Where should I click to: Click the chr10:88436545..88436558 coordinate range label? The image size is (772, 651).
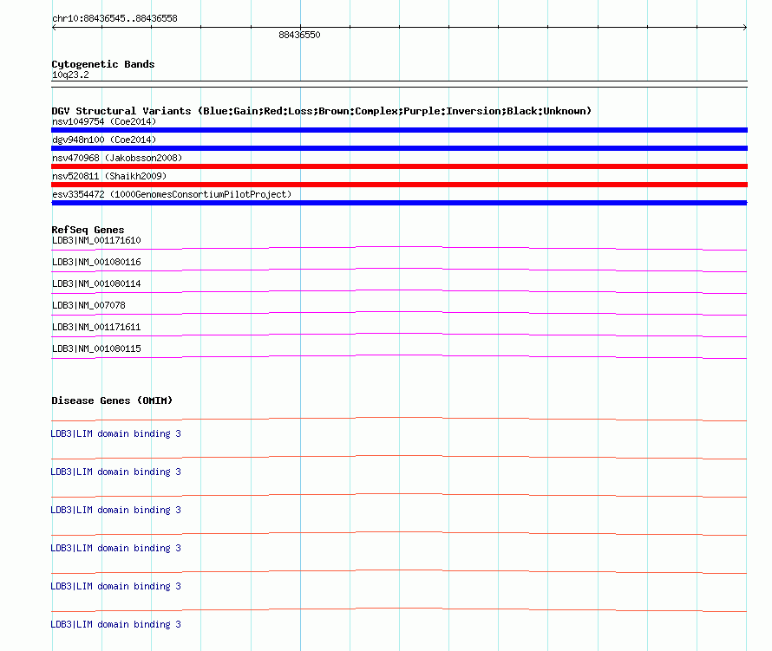click(114, 18)
